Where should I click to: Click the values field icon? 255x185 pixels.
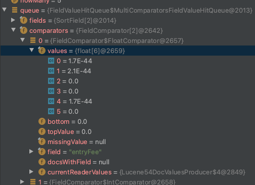[x=41, y=51]
